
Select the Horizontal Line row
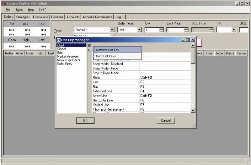point(142,100)
